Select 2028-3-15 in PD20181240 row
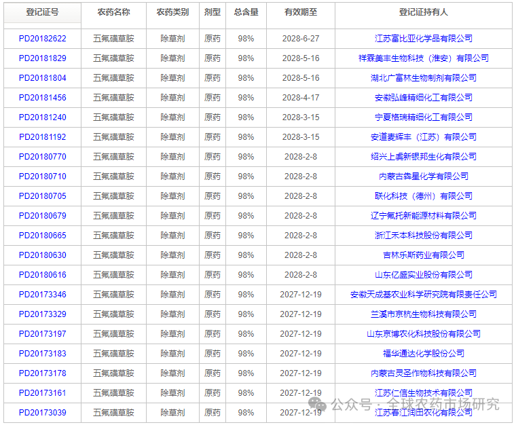Screen dimensions: 516x425 click(301, 117)
